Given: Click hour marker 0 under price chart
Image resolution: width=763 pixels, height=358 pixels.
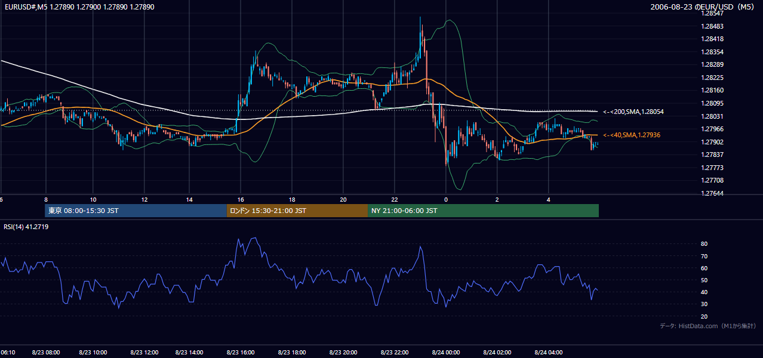Looking at the screenshot, I should click(x=445, y=199).
